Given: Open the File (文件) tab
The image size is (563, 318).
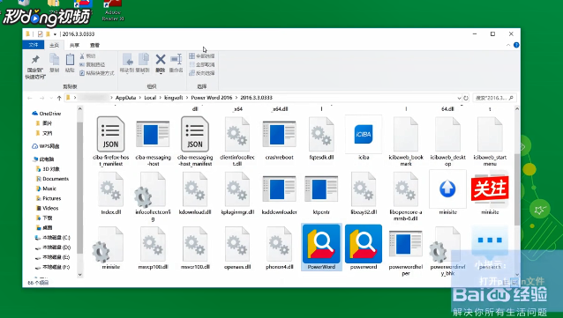Looking at the screenshot, I should [x=34, y=45].
